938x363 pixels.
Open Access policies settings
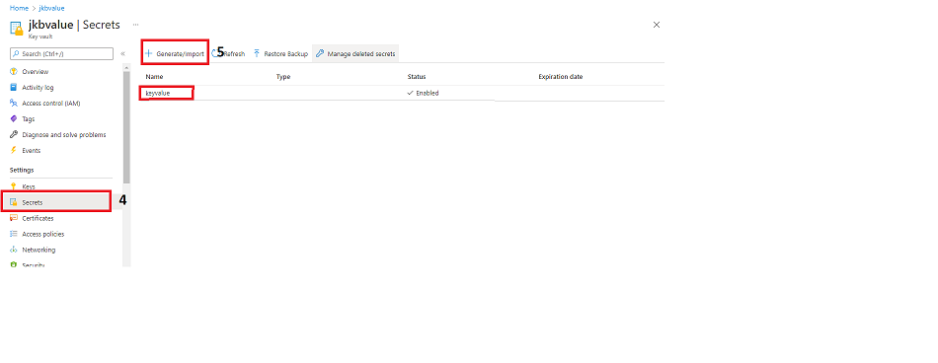pyautogui.click(x=43, y=234)
